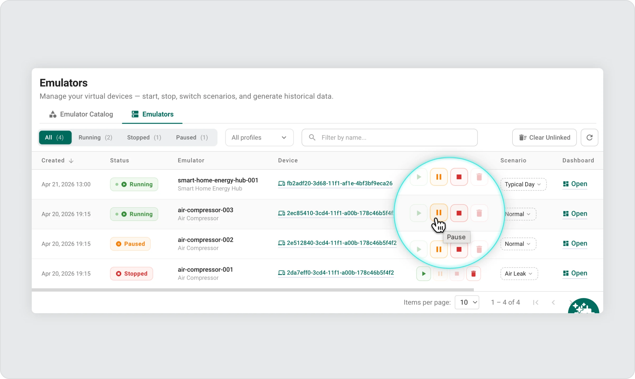The image size is (635, 379).
Task: Show only Stopped emulators
Action: (x=144, y=137)
